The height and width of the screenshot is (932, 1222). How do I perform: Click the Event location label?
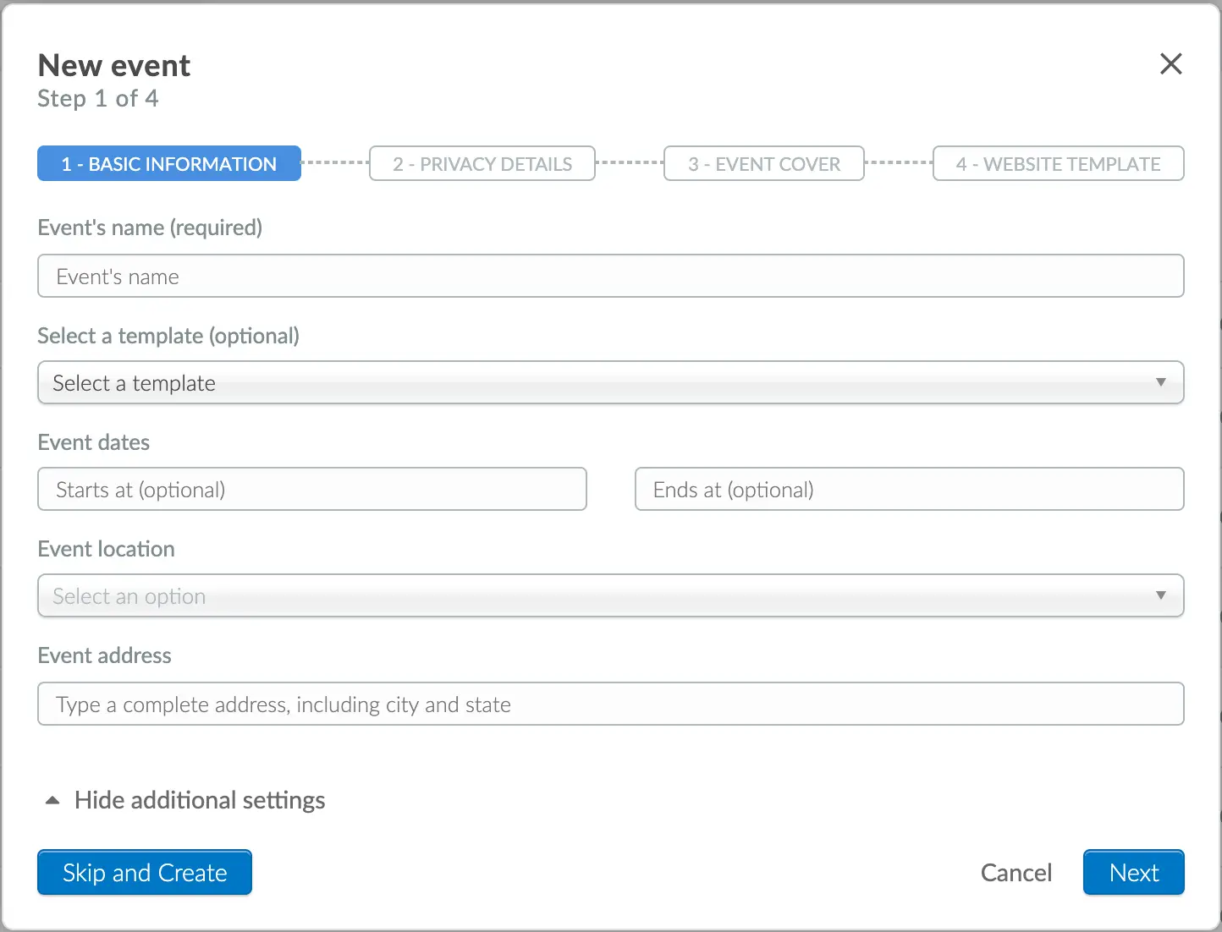click(107, 549)
